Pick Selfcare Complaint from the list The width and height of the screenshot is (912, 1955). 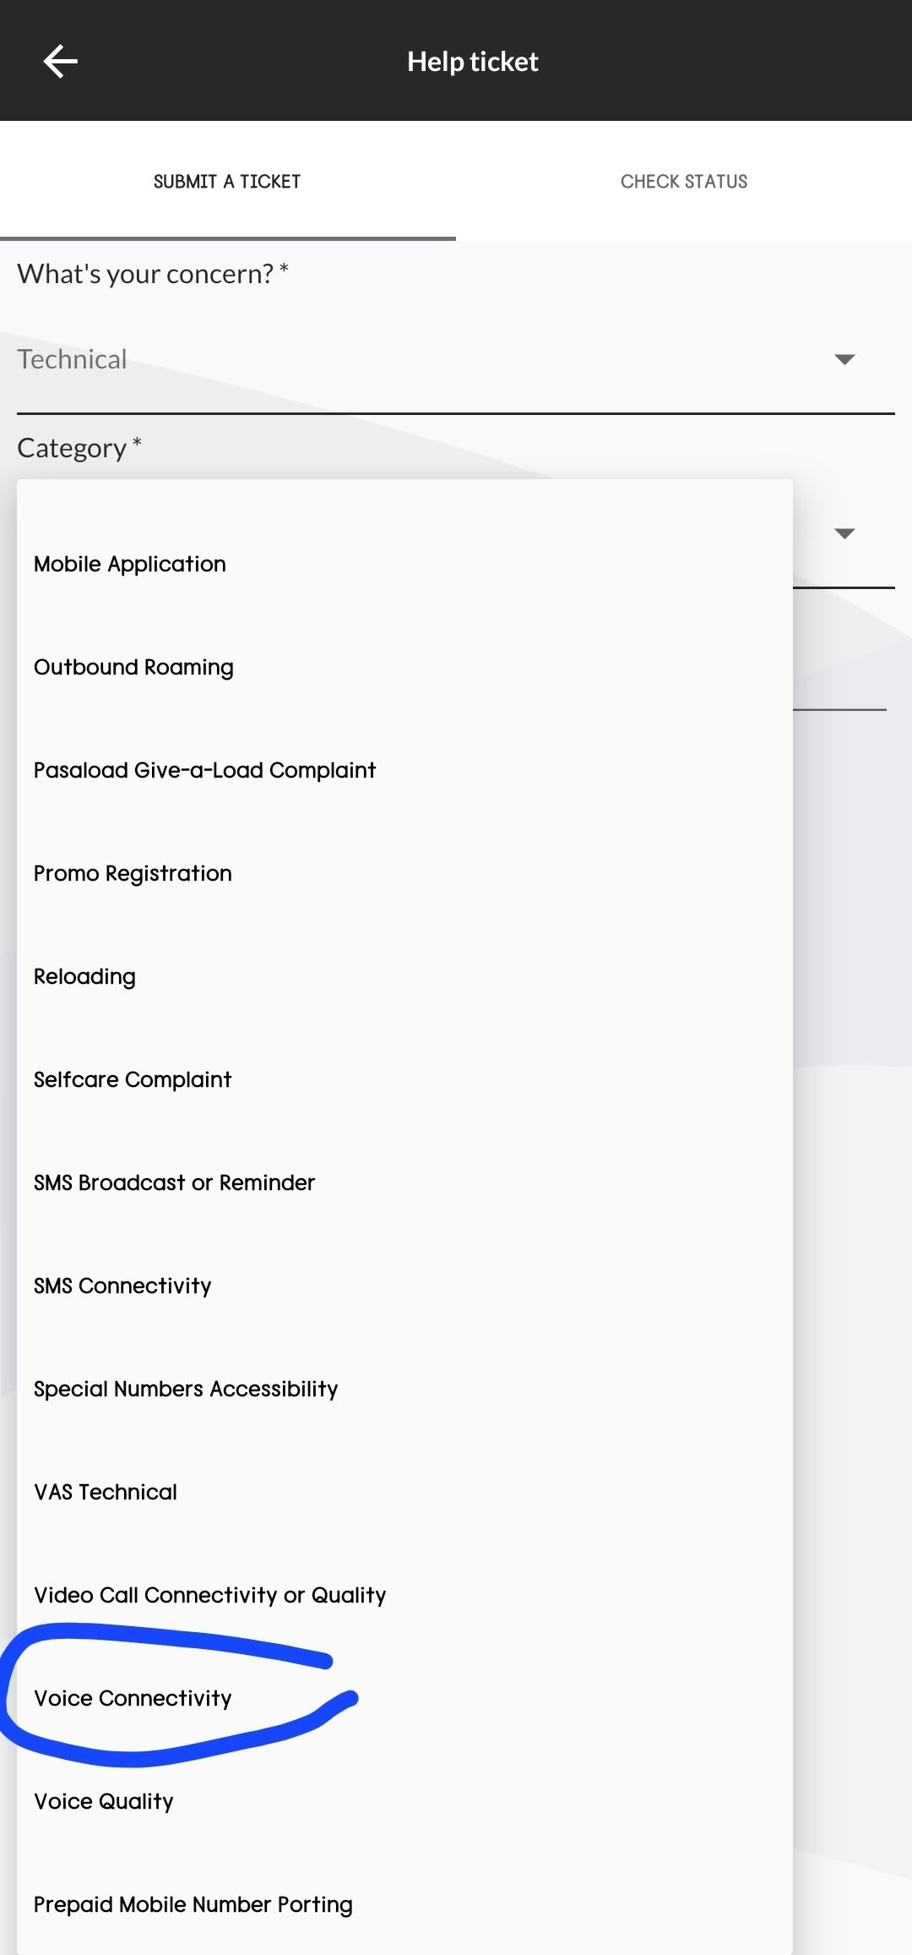pyautogui.click(x=132, y=1079)
